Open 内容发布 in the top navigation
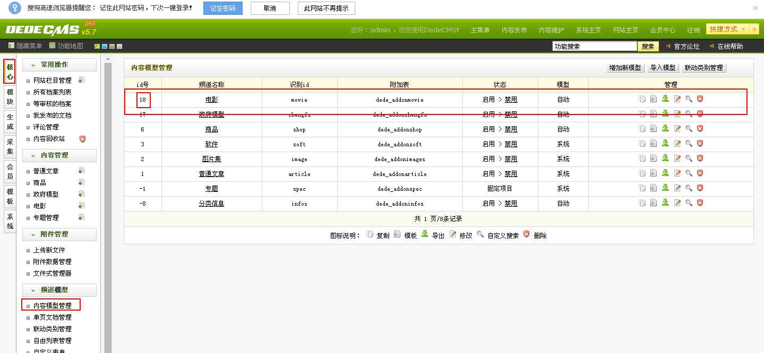Viewport: 764px width, 353px height. pyautogui.click(x=514, y=30)
